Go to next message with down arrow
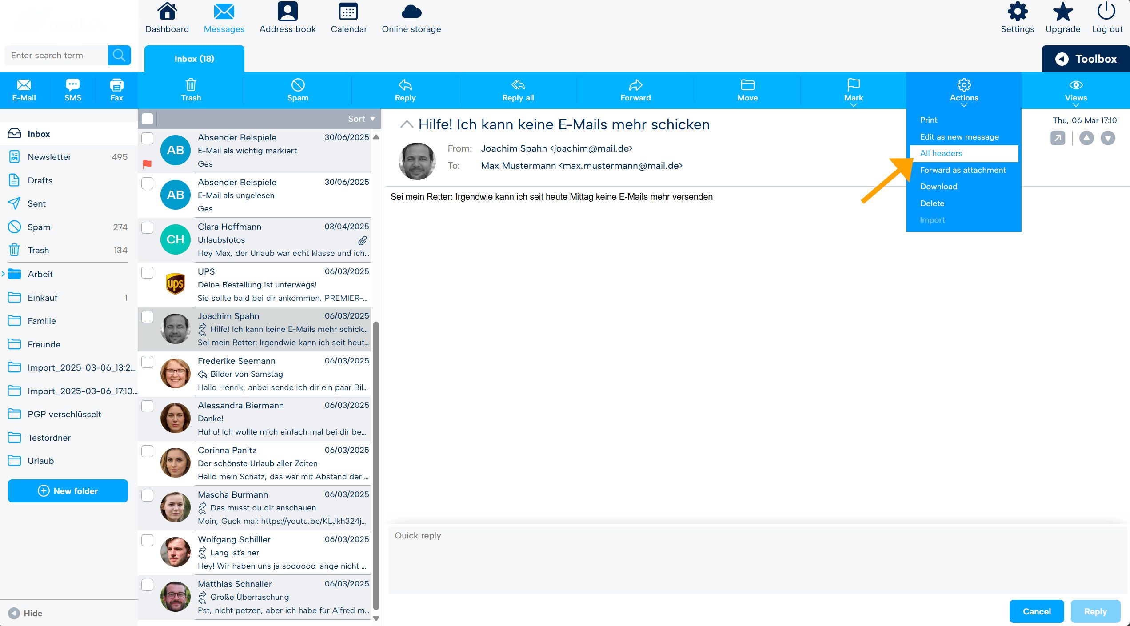1130x626 pixels. (x=1108, y=138)
